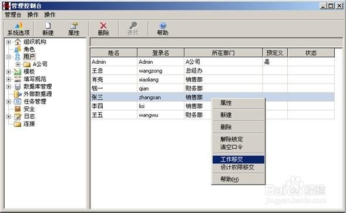
Task: Select the 日志 notepad icon in tree
Action: pyautogui.click(x=18, y=116)
